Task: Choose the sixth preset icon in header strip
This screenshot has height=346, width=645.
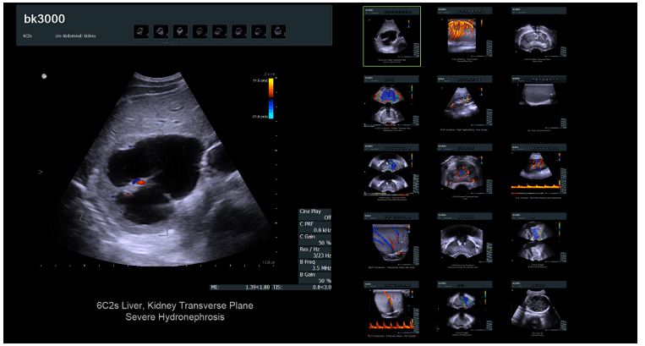Action: (238, 31)
